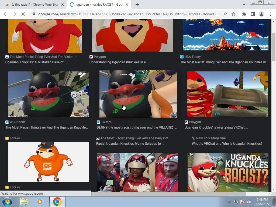This screenshot has width=276, height=207.
Task: Open the Windows Start menu
Action: pyautogui.click(x=7, y=202)
